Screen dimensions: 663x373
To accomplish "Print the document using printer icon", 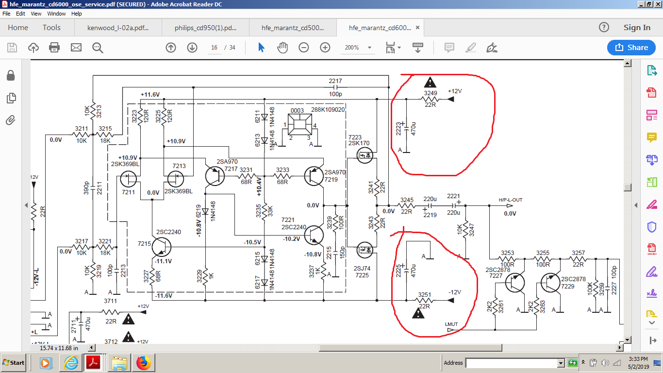I will point(54,48).
